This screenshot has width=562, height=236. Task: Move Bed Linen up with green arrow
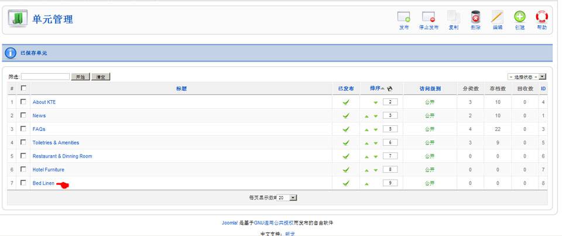(366, 184)
